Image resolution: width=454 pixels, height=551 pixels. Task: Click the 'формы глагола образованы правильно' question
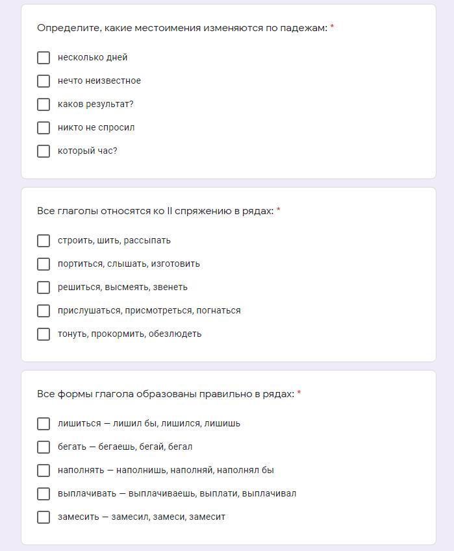point(166,394)
